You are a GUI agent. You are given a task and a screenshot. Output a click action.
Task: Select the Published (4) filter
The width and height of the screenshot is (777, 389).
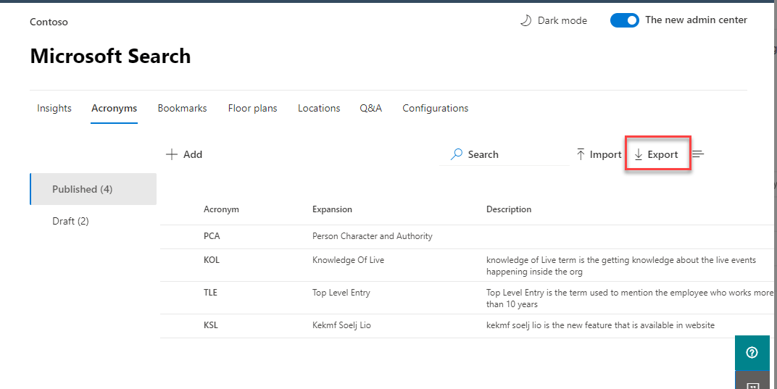82,189
